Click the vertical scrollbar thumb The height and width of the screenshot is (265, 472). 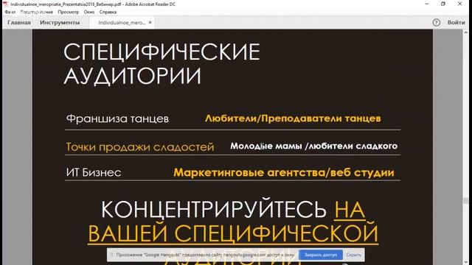[x=466, y=201]
